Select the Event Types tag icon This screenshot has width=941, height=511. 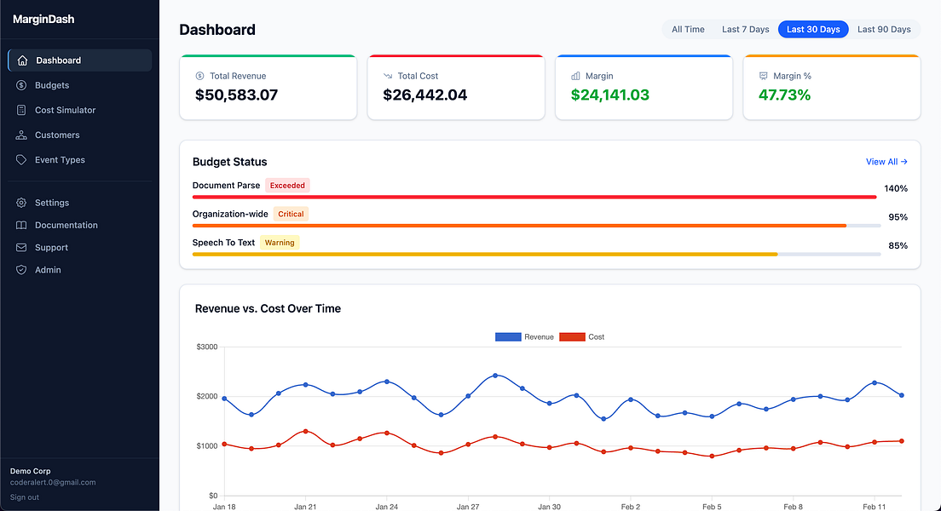click(x=21, y=159)
